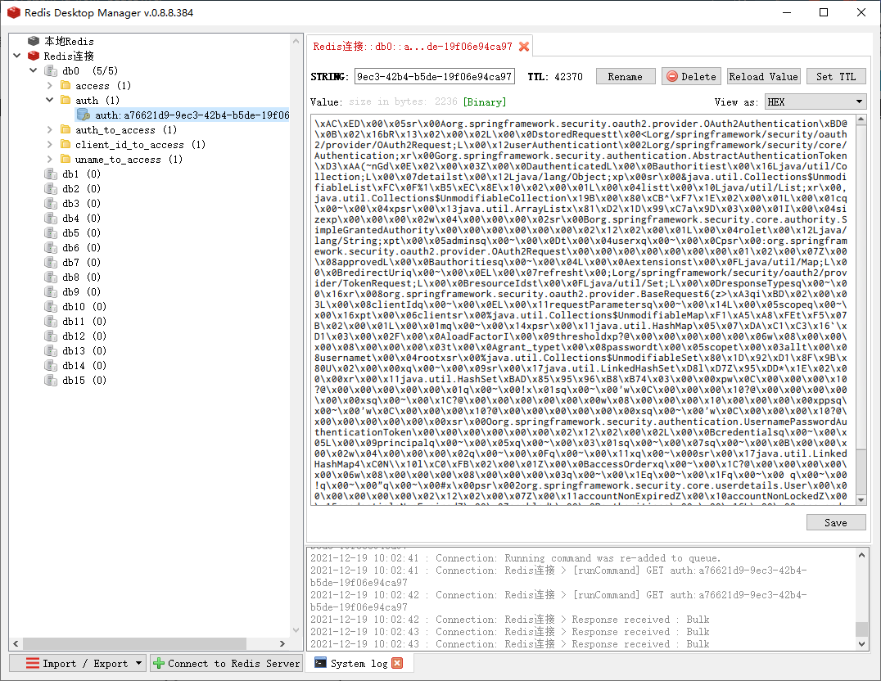Click the tree panel scroll right arrow
This screenshot has height=681, width=881.
282,643
